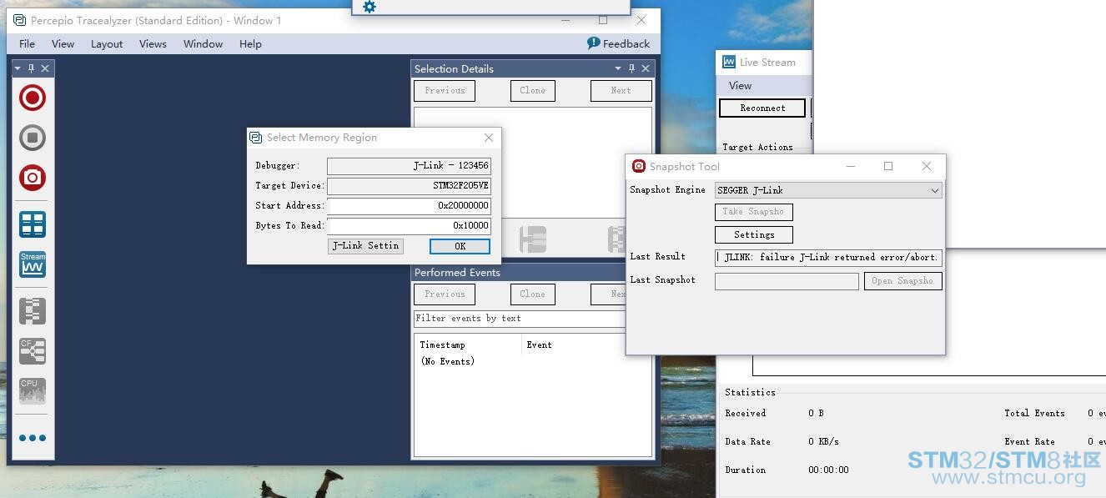The height and width of the screenshot is (498, 1106).
Task: Click the Select Memory Region title icon
Action: click(x=257, y=138)
